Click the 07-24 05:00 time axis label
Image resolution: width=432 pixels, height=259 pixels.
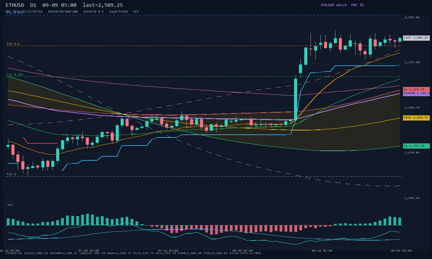tap(168, 251)
